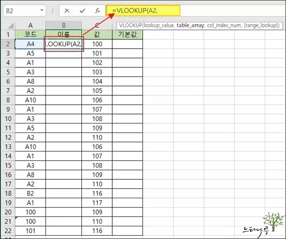This screenshot has height=239, width=286.
Task: Click cell A2 containing A4
Action: pyautogui.click(x=30, y=44)
